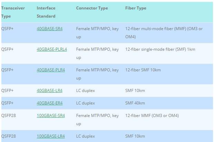The height and width of the screenshot is (142, 214).
Task: Click '12-fiber MMF (OM3 or OM4)' cell
Action: (152, 115)
